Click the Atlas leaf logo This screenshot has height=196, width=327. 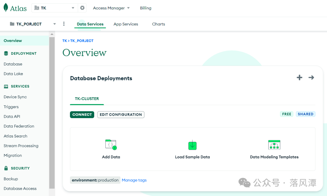click(x=6, y=8)
